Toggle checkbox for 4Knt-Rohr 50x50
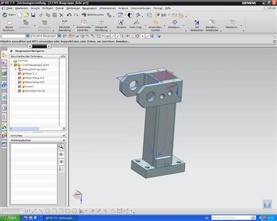277x221 pixels. (19, 91)
